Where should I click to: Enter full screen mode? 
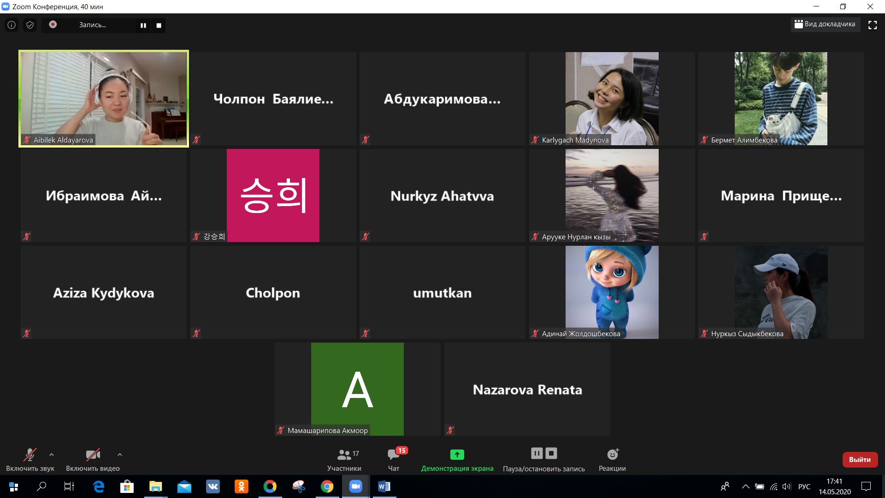873,25
